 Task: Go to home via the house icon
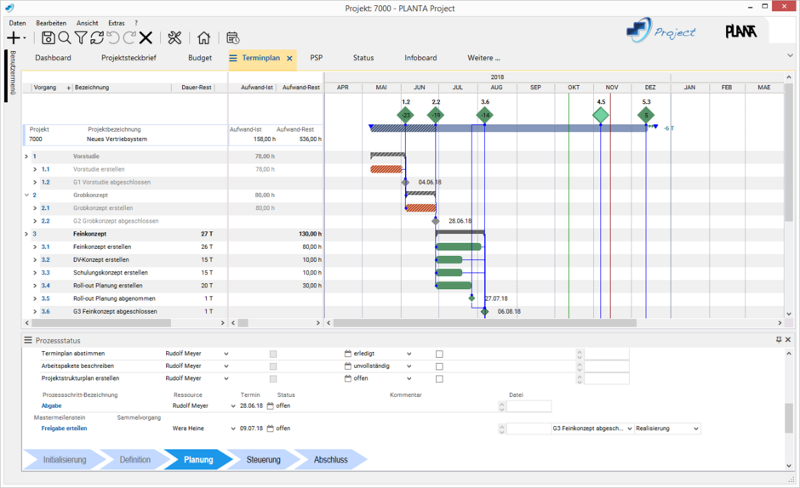coord(203,37)
